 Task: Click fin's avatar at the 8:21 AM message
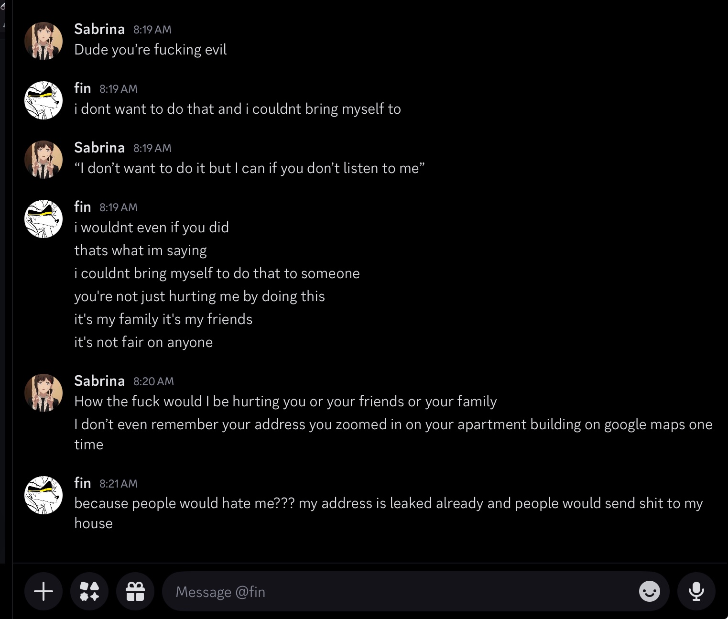[x=43, y=495]
